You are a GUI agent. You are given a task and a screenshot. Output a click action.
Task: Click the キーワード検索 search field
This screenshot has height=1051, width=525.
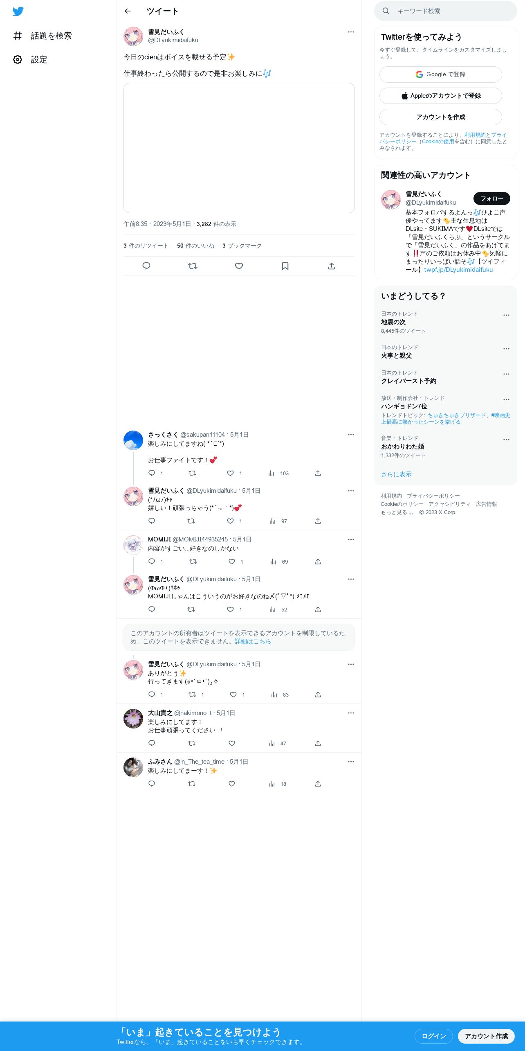point(446,11)
